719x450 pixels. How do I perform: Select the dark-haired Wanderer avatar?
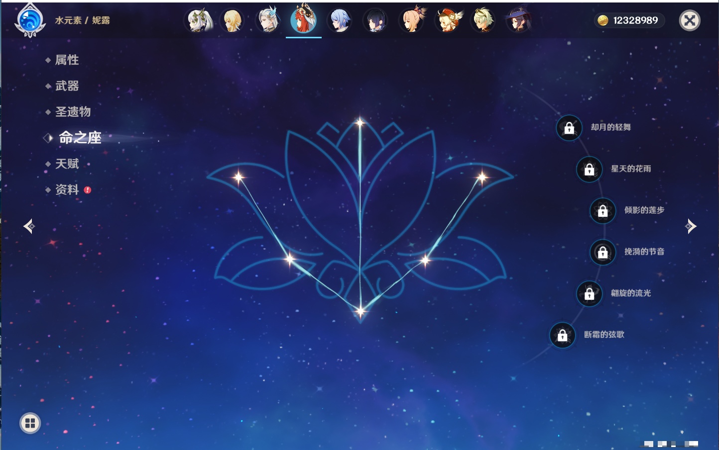pos(375,21)
